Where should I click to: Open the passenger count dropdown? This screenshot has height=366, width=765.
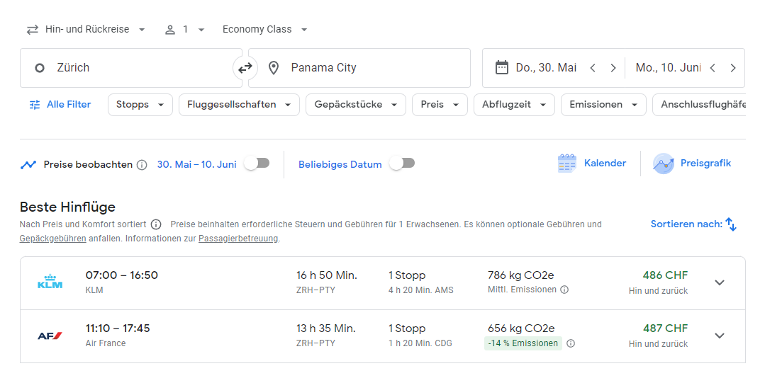pyautogui.click(x=185, y=30)
